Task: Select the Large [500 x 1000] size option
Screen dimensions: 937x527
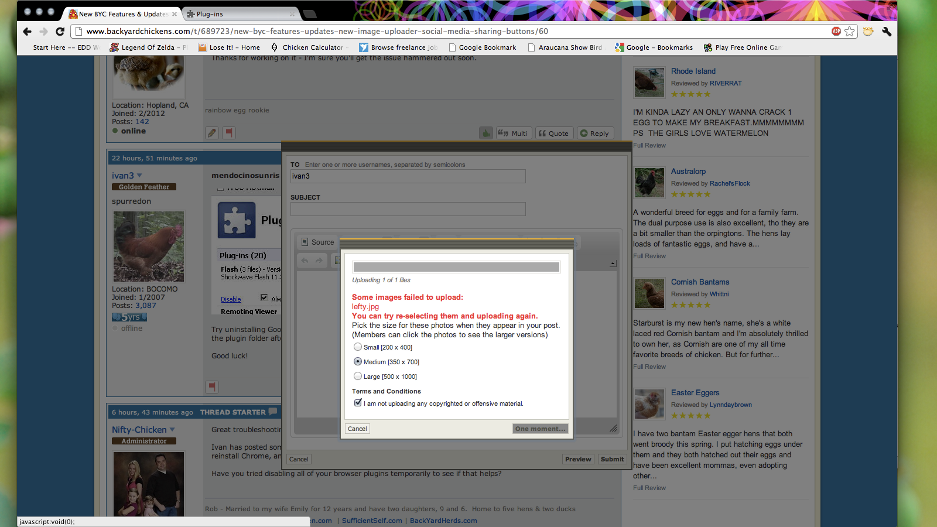Action: point(358,377)
